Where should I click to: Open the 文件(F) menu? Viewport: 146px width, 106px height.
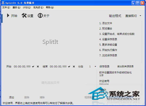[x=6, y=7]
